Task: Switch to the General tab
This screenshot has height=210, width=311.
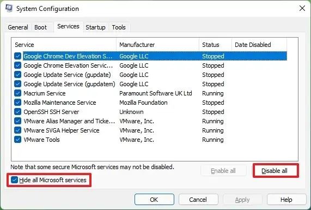Action: tap(18, 27)
